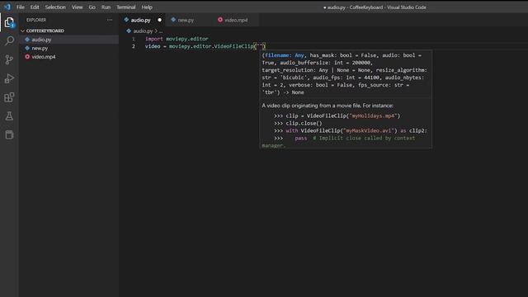
Task: Open the Edit menu
Action: (35, 7)
